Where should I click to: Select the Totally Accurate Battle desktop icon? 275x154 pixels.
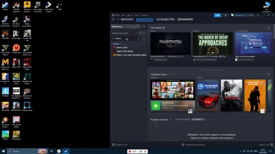tap(27, 21)
